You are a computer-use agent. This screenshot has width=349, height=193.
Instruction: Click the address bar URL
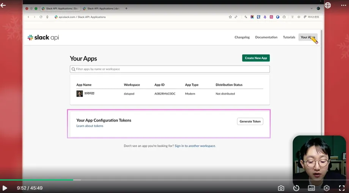coord(82,17)
